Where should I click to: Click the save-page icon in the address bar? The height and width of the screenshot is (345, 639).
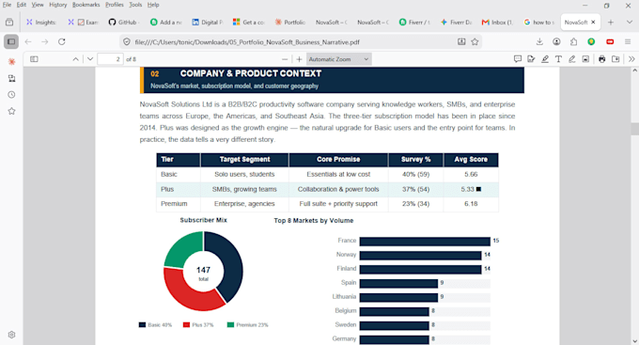461,41
